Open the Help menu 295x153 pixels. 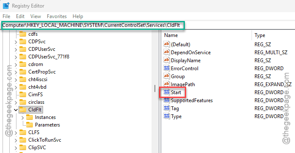(x=78, y=16)
